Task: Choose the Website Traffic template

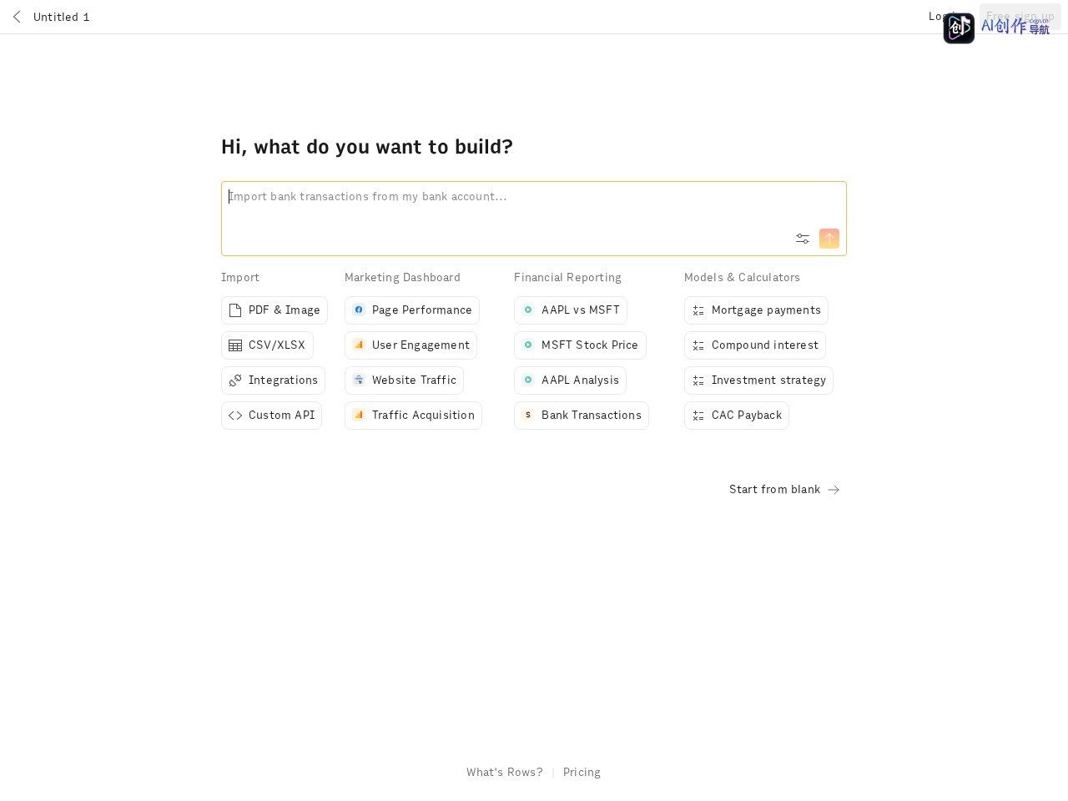Action: coord(404,380)
